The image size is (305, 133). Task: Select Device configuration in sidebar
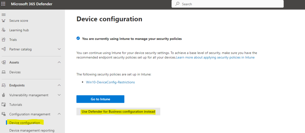(25, 123)
